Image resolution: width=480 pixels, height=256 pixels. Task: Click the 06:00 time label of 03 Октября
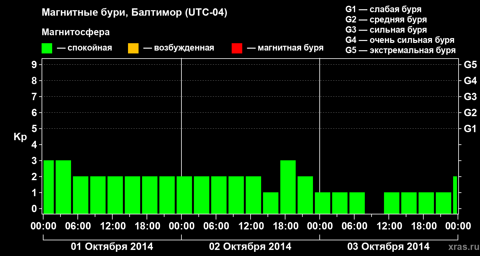tap(355, 226)
